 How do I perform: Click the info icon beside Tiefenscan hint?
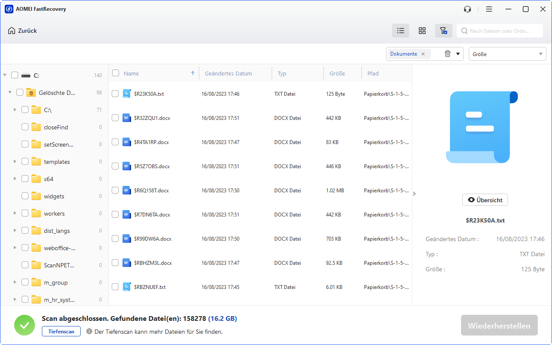pos(89,331)
